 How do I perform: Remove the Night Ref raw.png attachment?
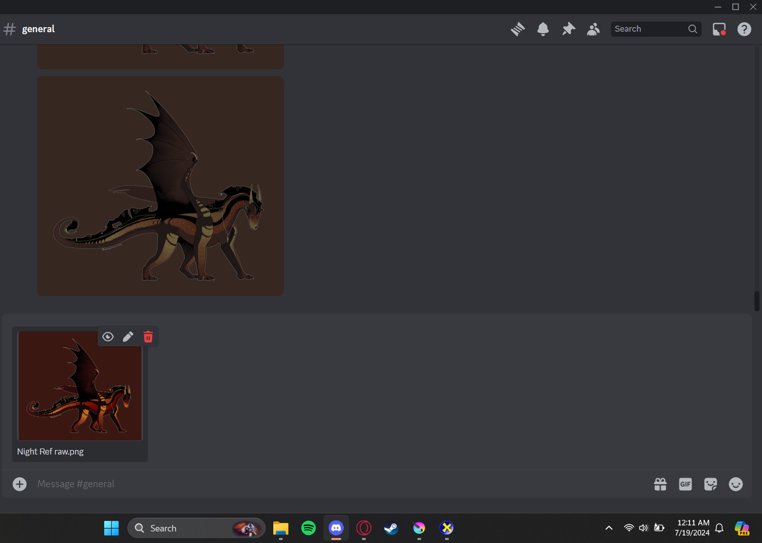(148, 337)
